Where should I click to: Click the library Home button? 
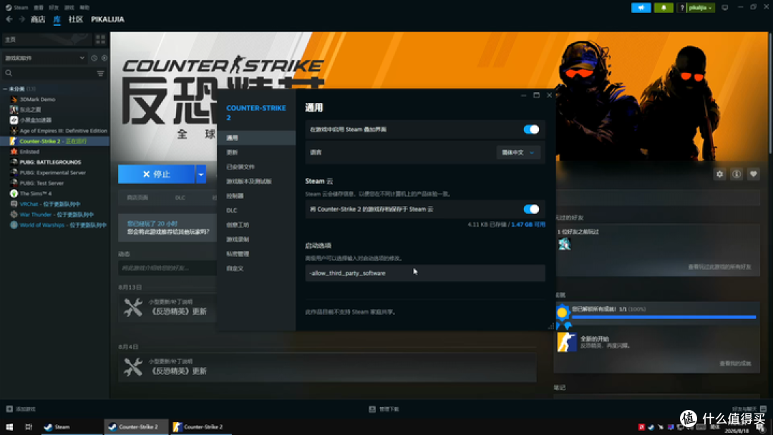pyautogui.click(x=47, y=39)
